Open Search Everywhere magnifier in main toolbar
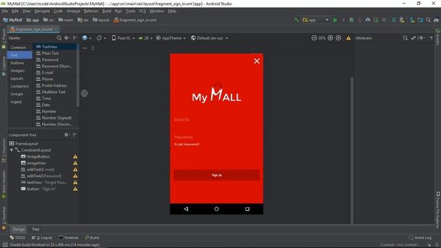Screen dimensions: 441x248 pos(429,20)
